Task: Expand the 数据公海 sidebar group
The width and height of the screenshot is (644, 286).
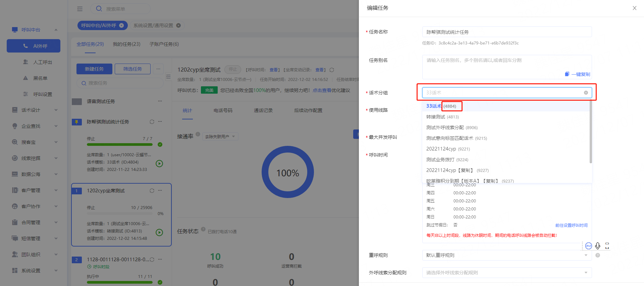Action: 56,174
